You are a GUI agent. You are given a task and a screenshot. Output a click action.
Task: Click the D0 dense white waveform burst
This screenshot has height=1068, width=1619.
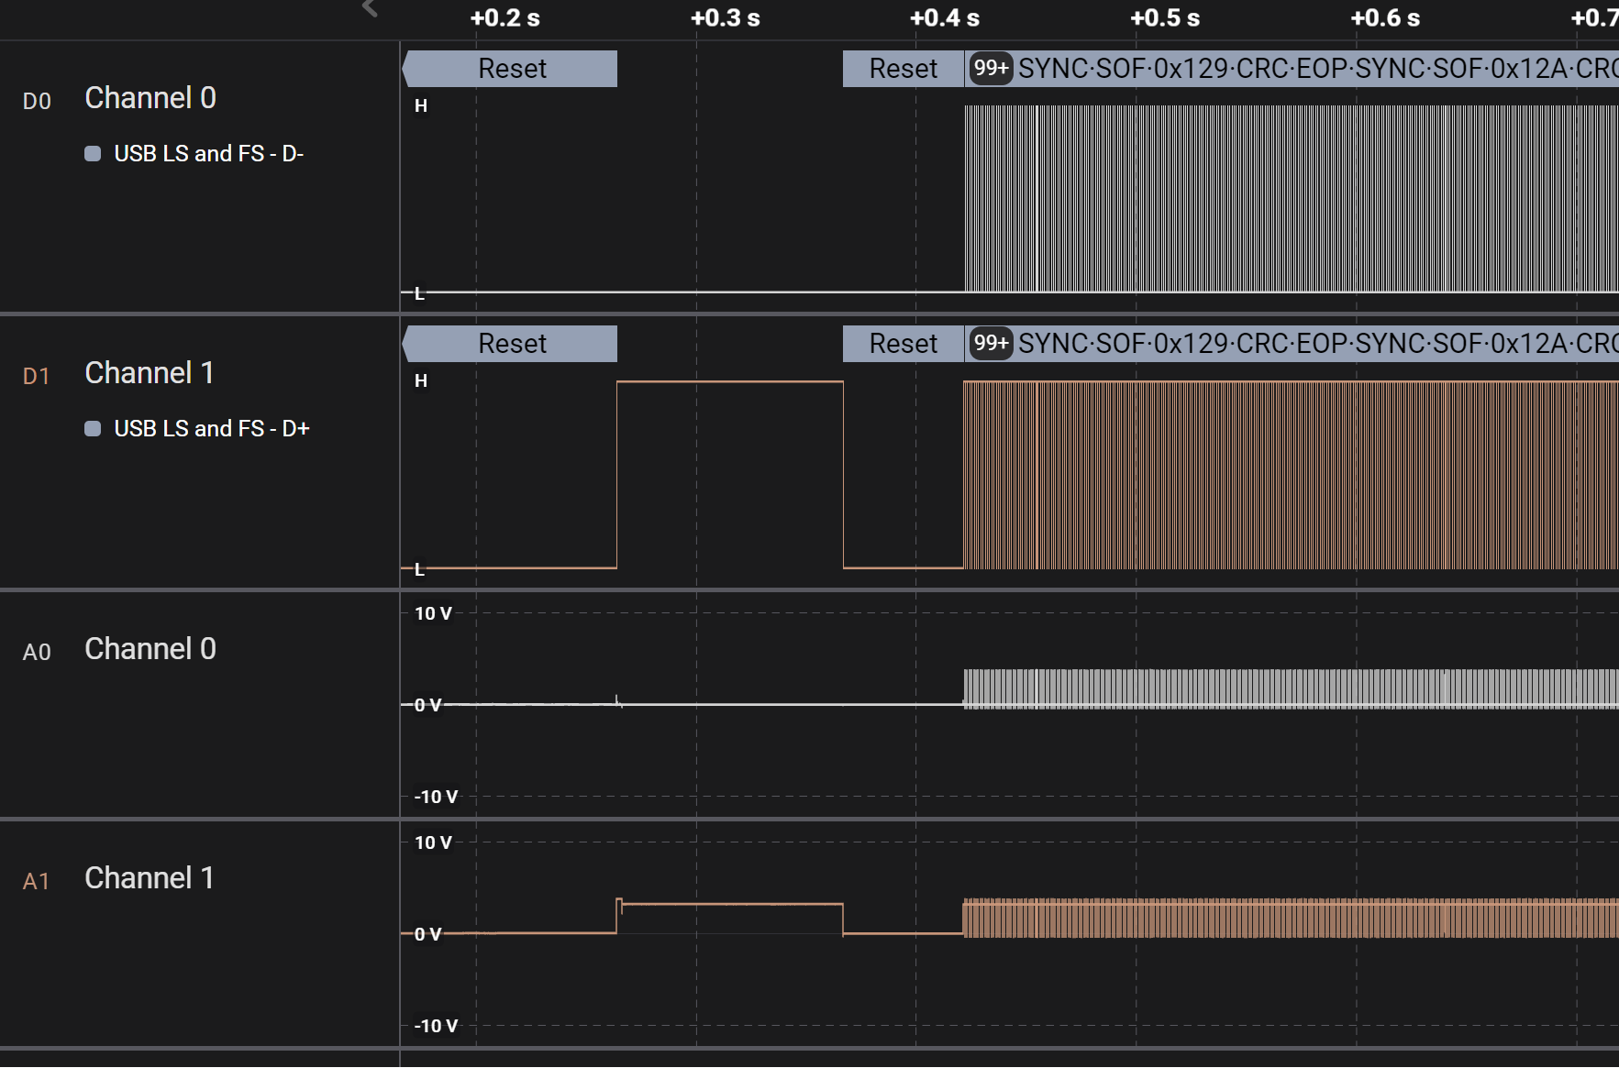1291,199
